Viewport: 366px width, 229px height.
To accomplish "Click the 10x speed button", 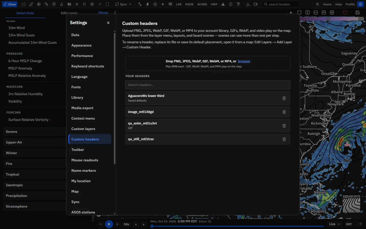I will pyautogui.click(x=126, y=224).
